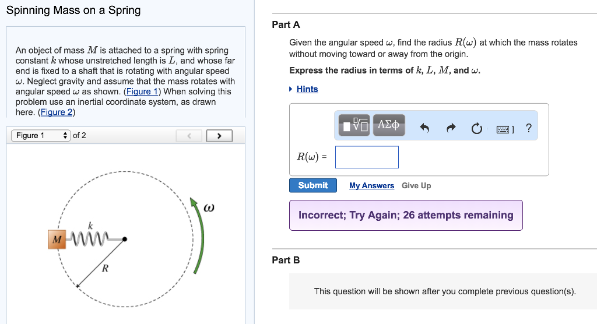Click the redo arrow icon

(451, 129)
